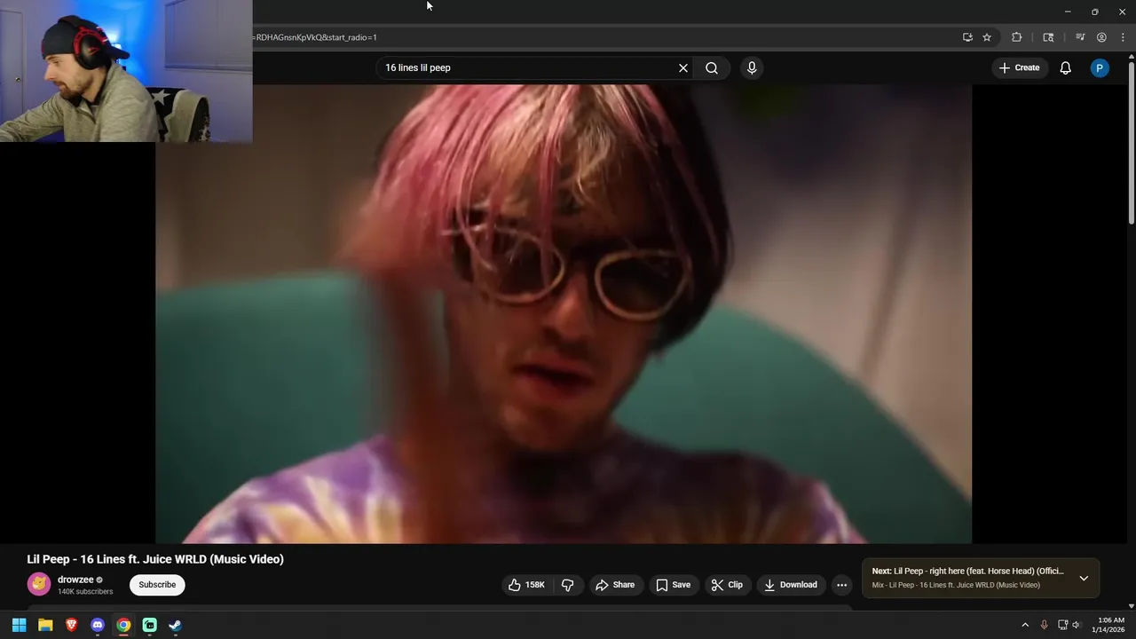Start voice search with the microphone icon
This screenshot has height=639, width=1136.
tap(752, 68)
